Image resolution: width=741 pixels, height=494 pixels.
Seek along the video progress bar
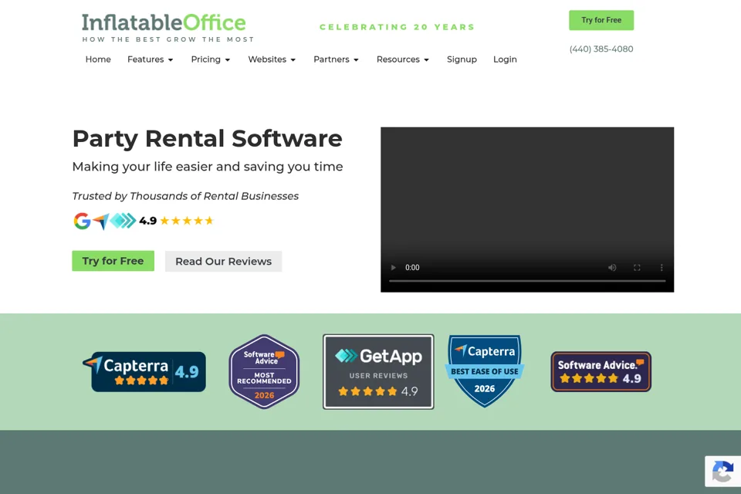527,281
